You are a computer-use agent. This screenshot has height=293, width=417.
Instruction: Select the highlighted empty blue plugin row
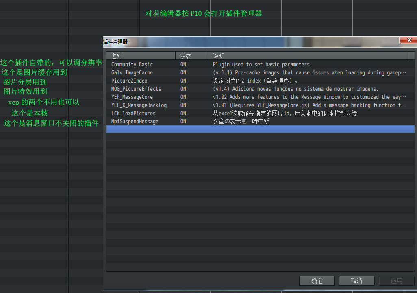261,129
